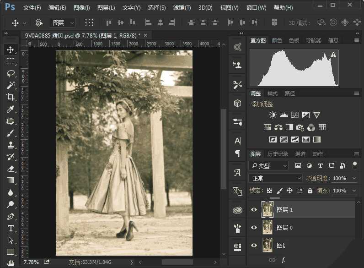Pick the Magic Wand tool
The height and width of the screenshot is (268, 364).
[x=10, y=85]
